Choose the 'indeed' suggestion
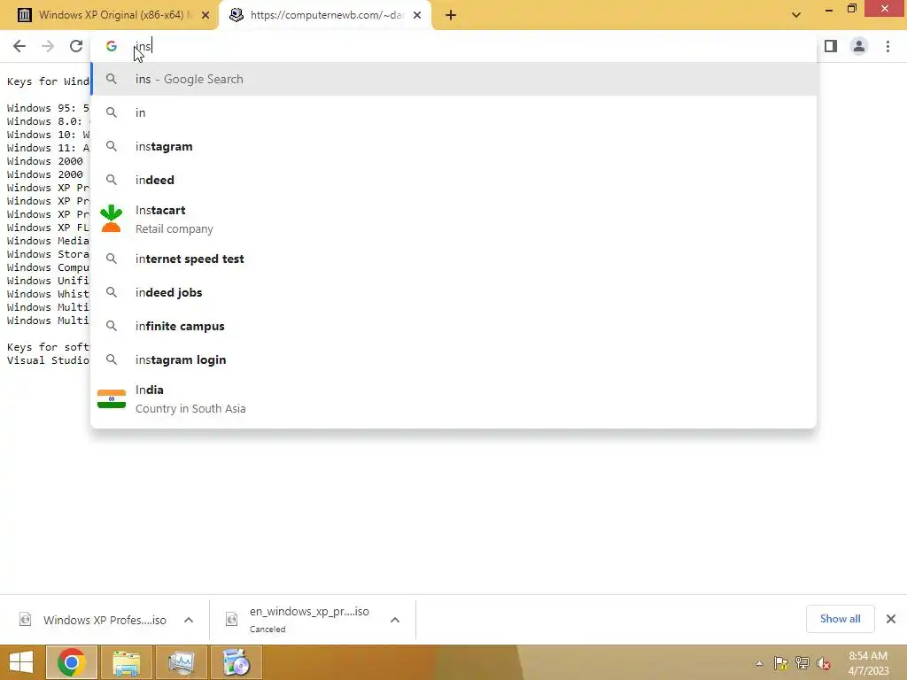The width and height of the screenshot is (907, 680). 454,180
